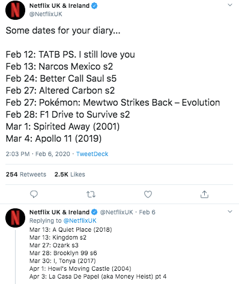
Task: Click the main tweet's Netflix avatar
Action: (x=15, y=10)
